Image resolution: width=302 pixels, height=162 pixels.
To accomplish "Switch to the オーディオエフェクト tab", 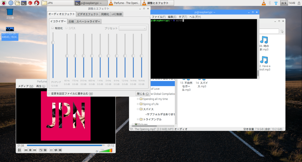I will (x=61, y=14).
